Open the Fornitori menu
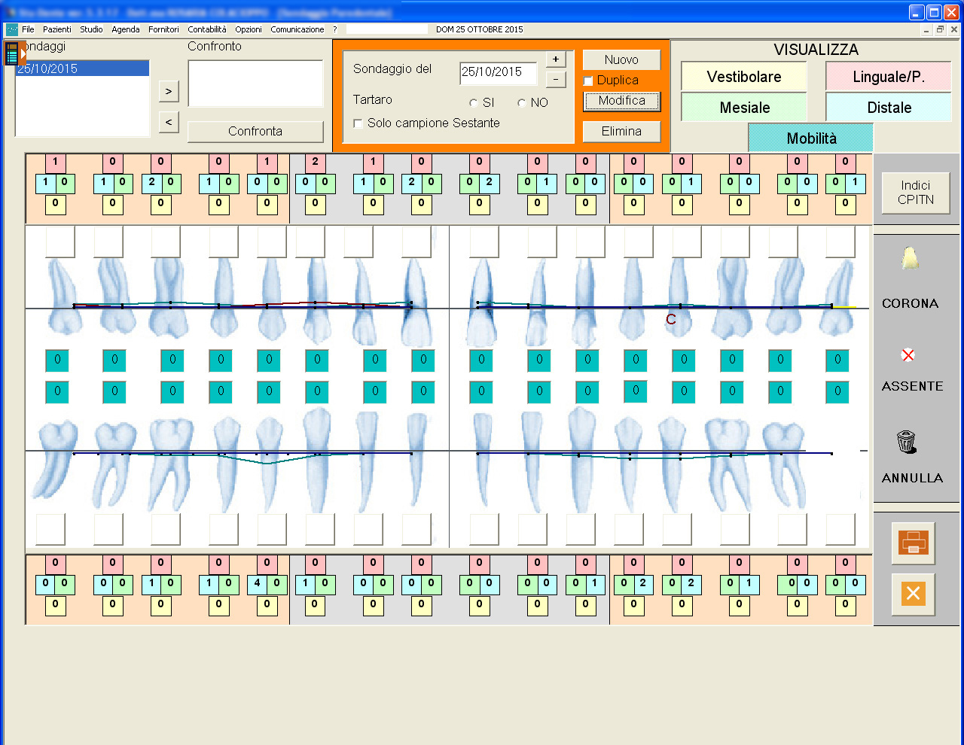Viewport: 964px width, 745px height. pyautogui.click(x=163, y=29)
